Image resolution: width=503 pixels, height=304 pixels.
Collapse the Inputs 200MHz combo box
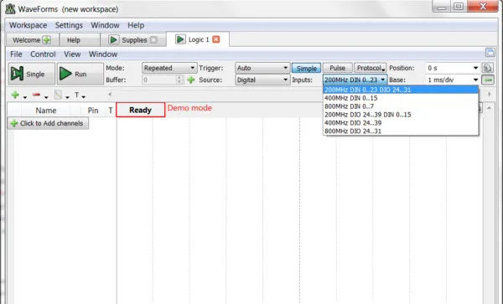coord(355,80)
